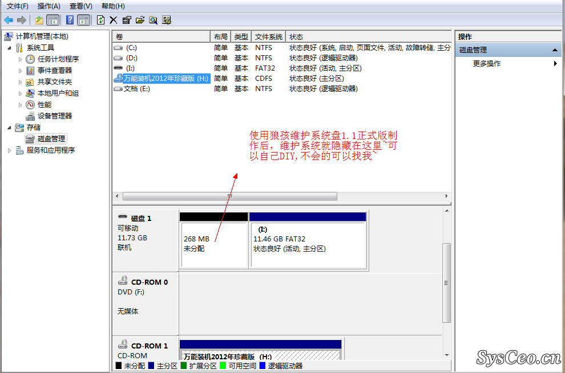Collapse the 系统工具 tree node
This screenshot has width=565, height=373.
coord(9,48)
